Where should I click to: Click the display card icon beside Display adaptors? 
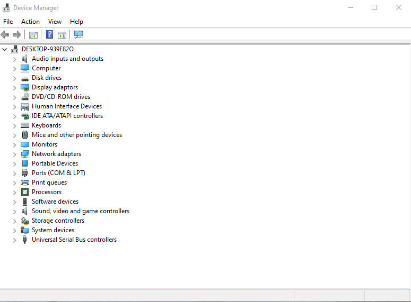(25, 87)
